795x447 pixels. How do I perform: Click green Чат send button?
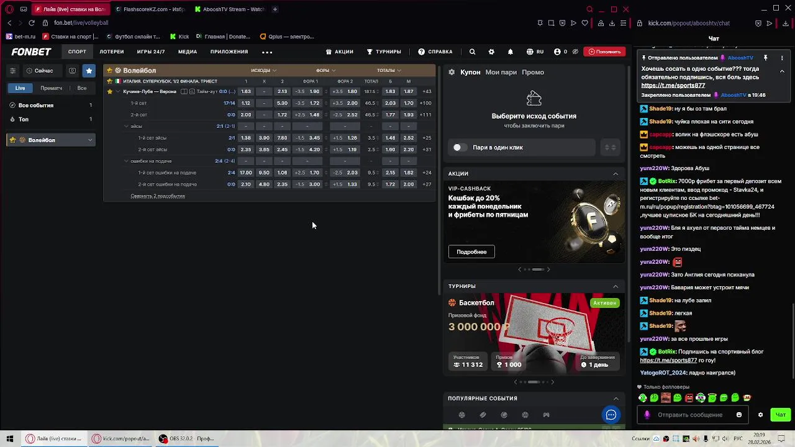[x=781, y=415]
